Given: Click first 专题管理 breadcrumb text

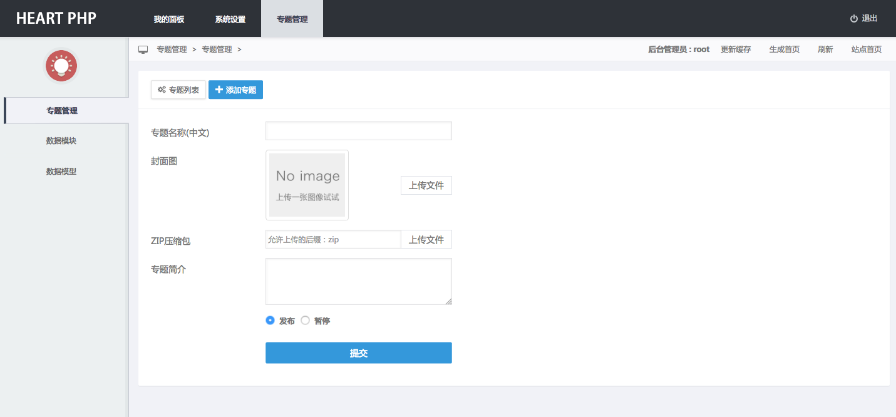Looking at the screenshot, I should [172, 49].
